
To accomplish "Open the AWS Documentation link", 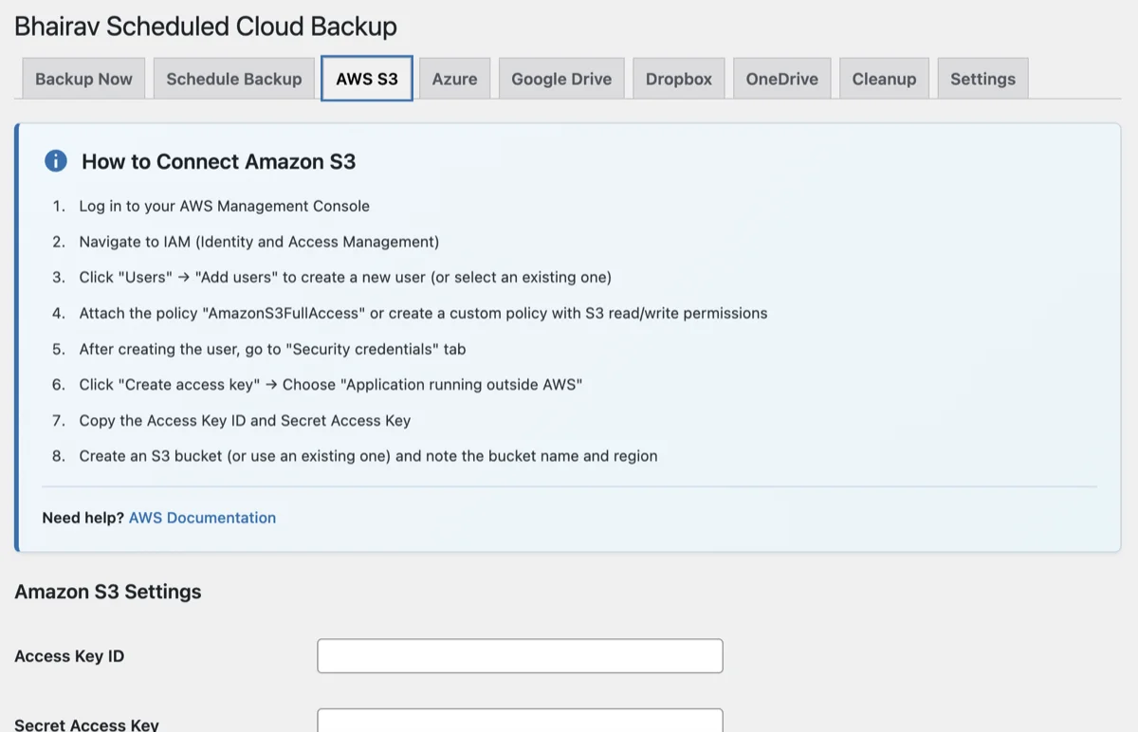I will [202, 518].
